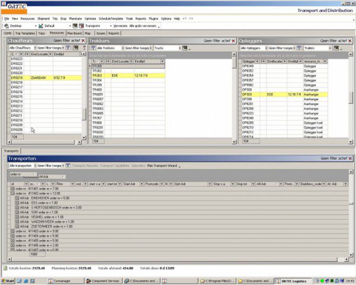This screenshot has width=356, height=285.
Task: Collapse the order nr 411402 group
Action: 12,193
